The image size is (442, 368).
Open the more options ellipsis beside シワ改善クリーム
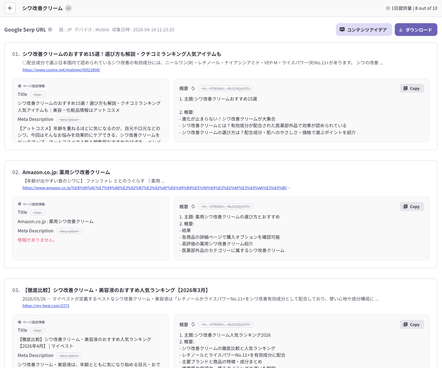tap(68, 8)
